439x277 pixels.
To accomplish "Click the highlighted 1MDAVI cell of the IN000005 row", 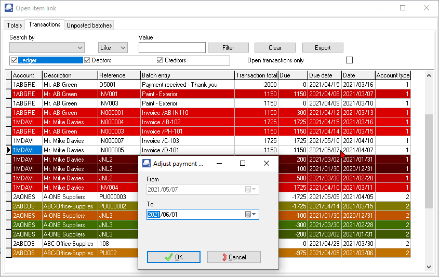I will point(27,150).
